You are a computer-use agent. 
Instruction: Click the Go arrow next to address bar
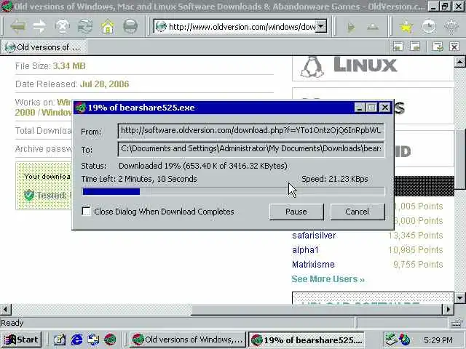tap(351, 28)
